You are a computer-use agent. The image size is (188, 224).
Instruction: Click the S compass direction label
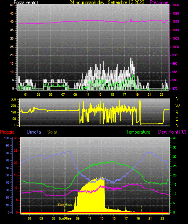coord(177,113)
